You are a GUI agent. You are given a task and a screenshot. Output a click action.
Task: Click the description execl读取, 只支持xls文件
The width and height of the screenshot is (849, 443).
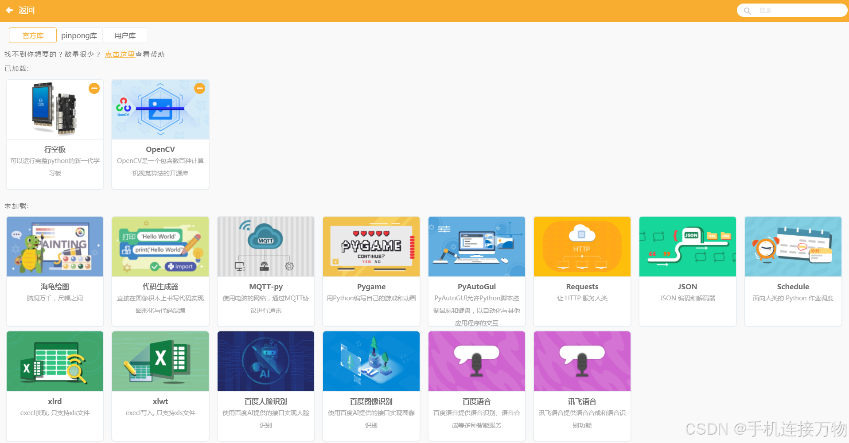(55, 413)
